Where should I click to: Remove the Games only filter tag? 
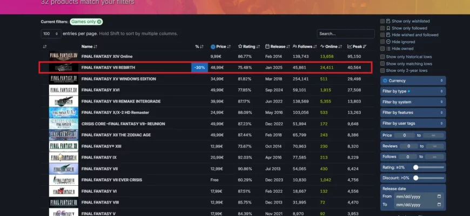(99, 22)
